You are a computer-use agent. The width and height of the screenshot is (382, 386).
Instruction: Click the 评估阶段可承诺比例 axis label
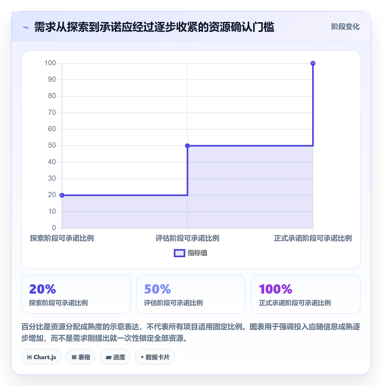click(187, 238)
